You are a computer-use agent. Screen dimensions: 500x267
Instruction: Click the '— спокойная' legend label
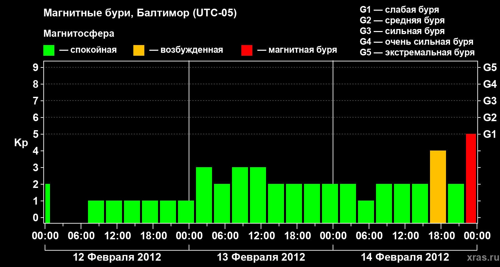coord(88,50)
